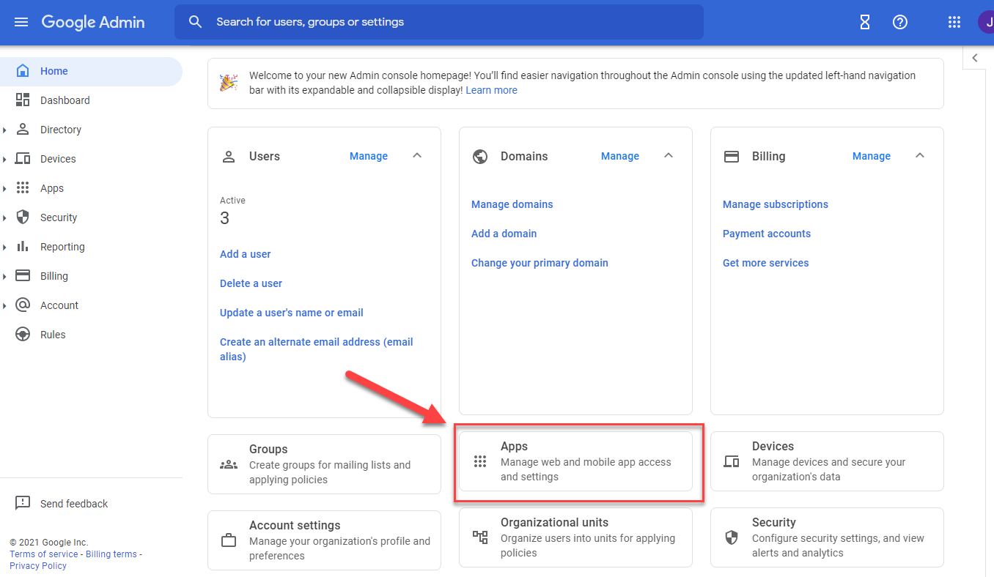The width and height of the screenshot is (994, 577).
Task: Click the Rules steering wheel icon
Action: pos(23,335)
